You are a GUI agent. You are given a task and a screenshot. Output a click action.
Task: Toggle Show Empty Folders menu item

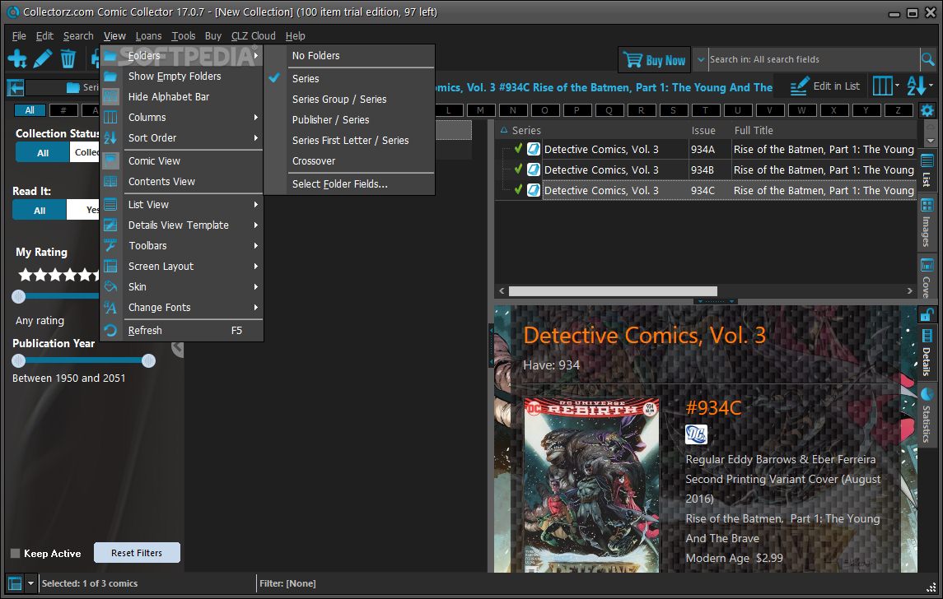[x=182, y=77]
